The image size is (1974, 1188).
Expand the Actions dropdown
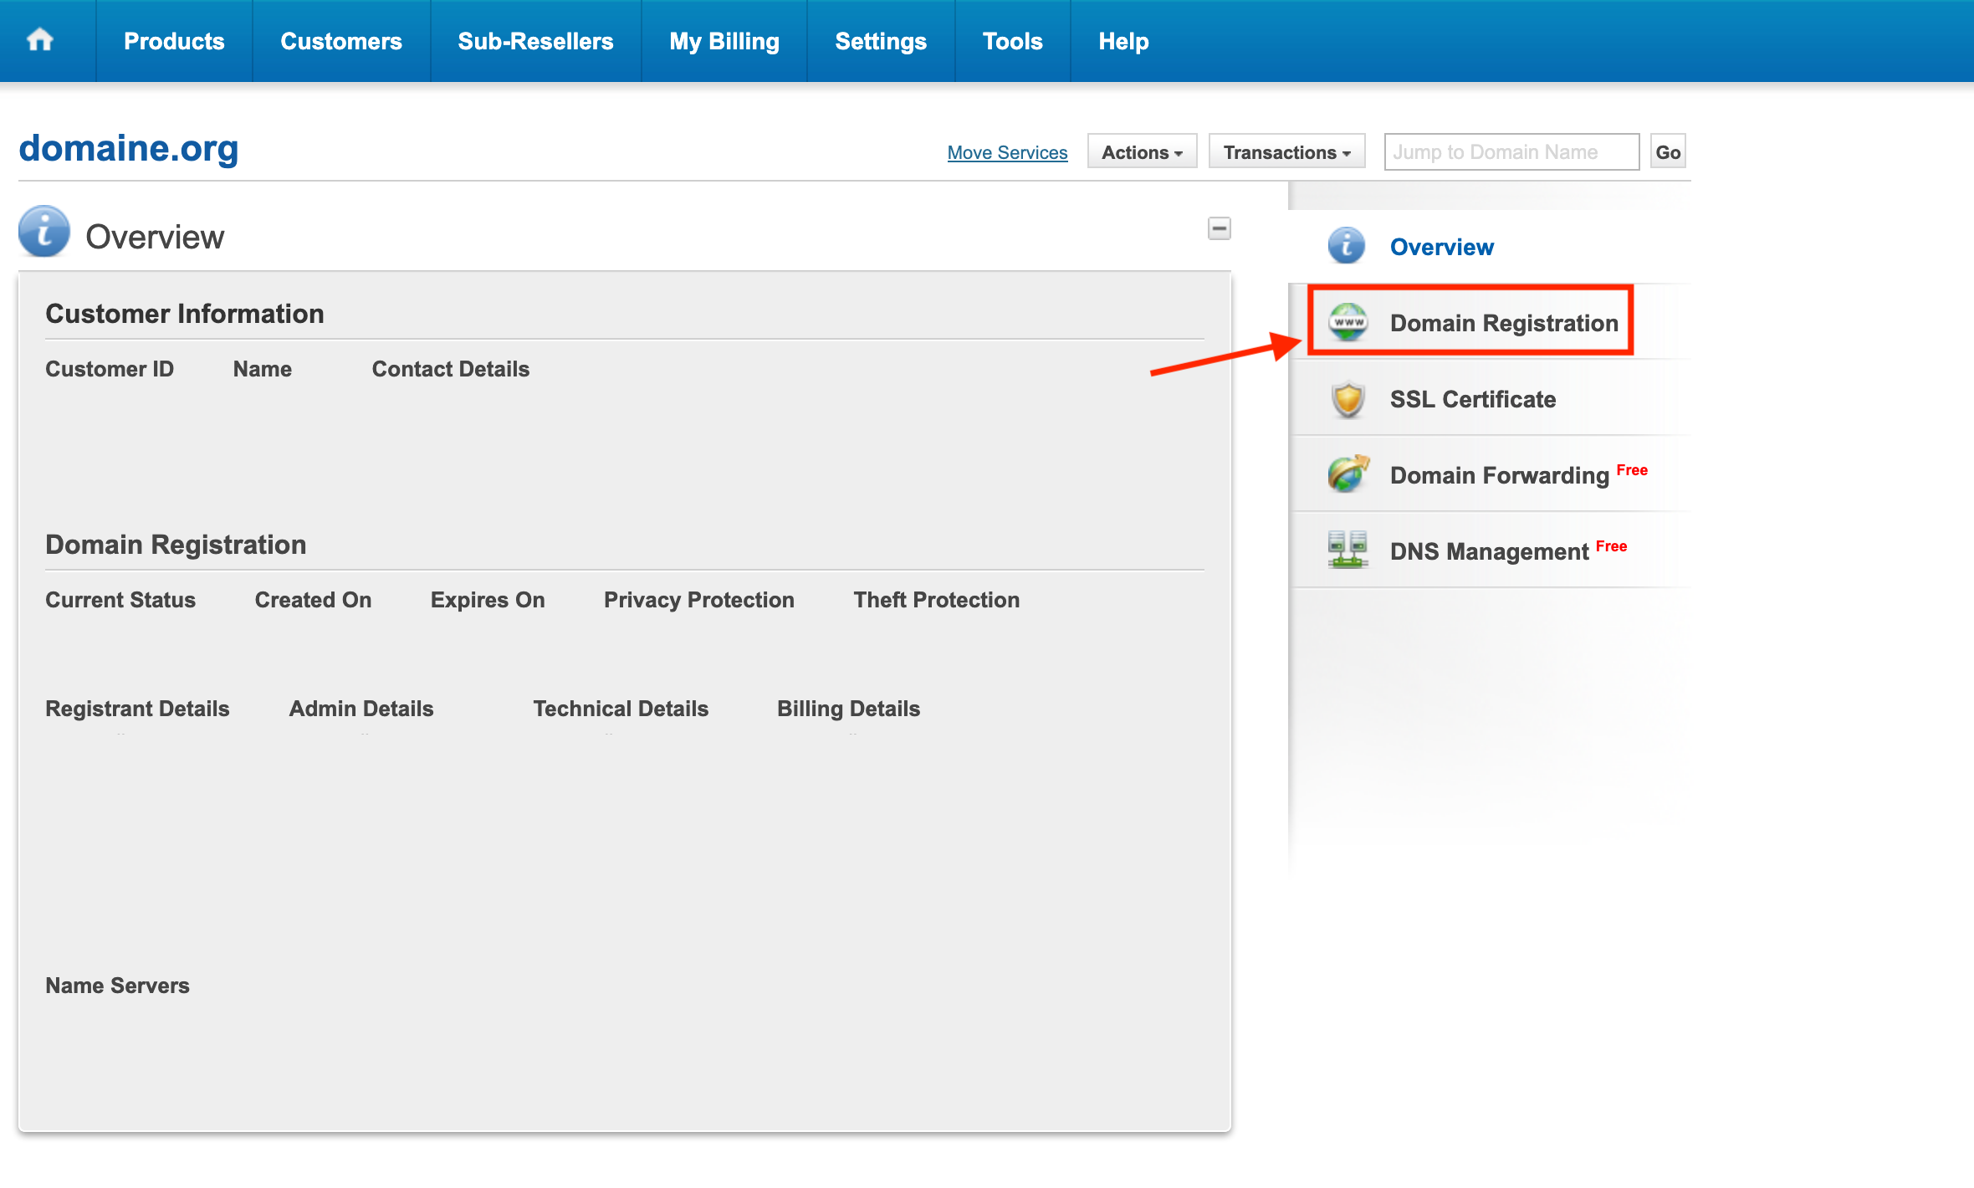tap(1142, 151)
